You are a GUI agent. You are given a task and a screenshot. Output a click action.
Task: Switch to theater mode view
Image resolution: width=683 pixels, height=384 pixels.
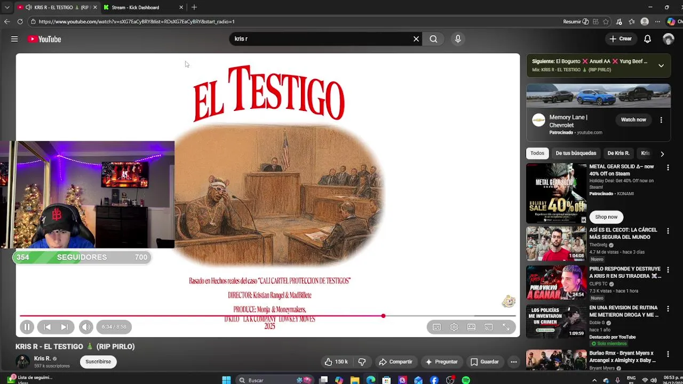click(471, 327)
